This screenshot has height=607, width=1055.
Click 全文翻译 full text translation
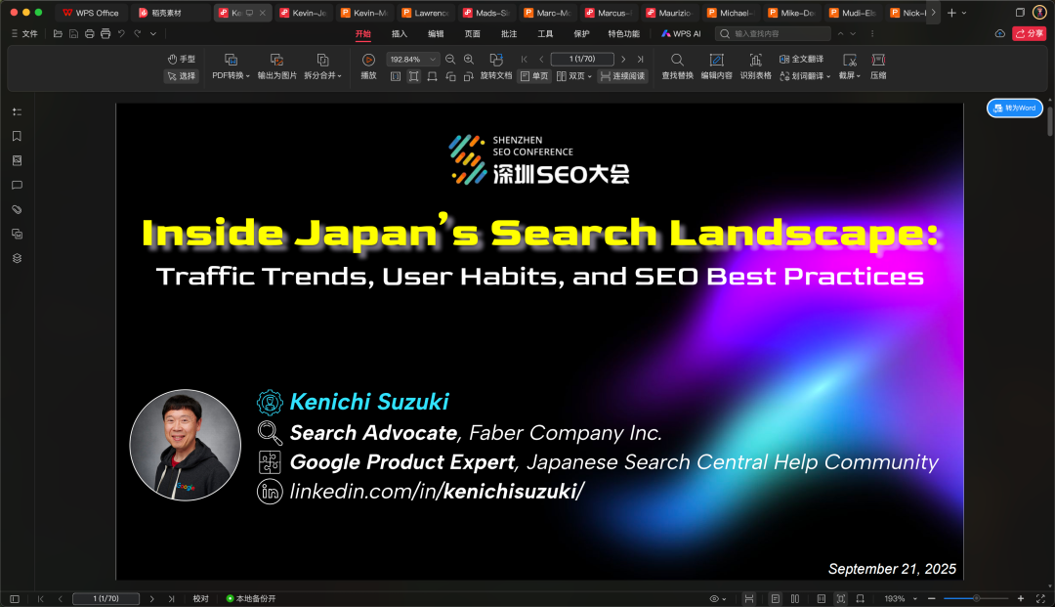[x=801, y=60]
